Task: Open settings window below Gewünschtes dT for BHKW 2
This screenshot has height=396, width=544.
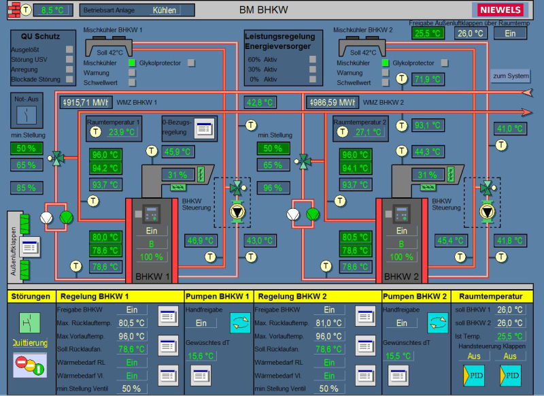Action: (x=397, y=374)
